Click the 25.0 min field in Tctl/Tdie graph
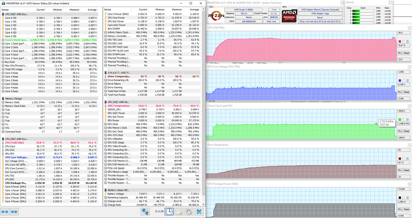The image size is (412, 218). click(404, 60)
